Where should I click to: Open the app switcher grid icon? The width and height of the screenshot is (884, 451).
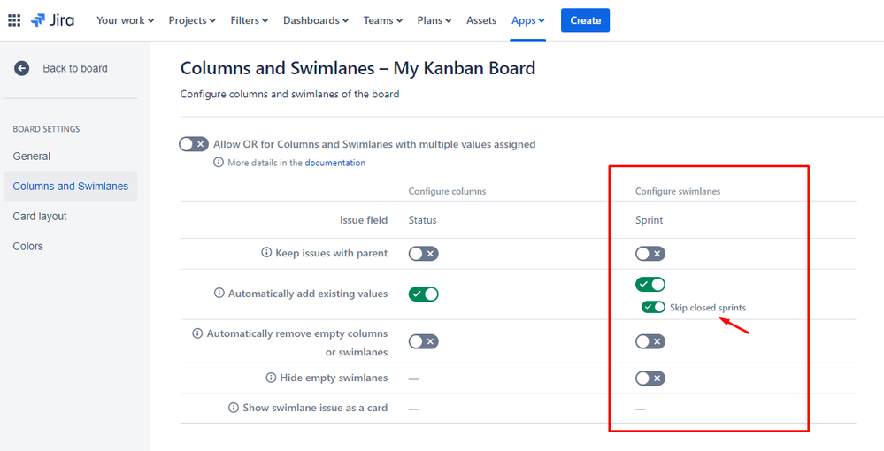tap(14, 20)
